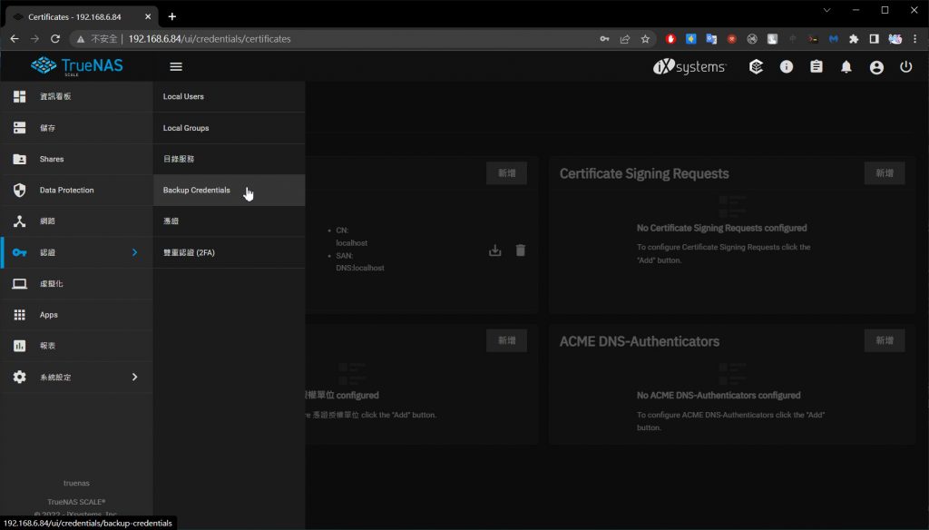Expand the 系統設定 submenu chevron
The image size is (929, 530).
pyautogui.click(x=134, y=377)
